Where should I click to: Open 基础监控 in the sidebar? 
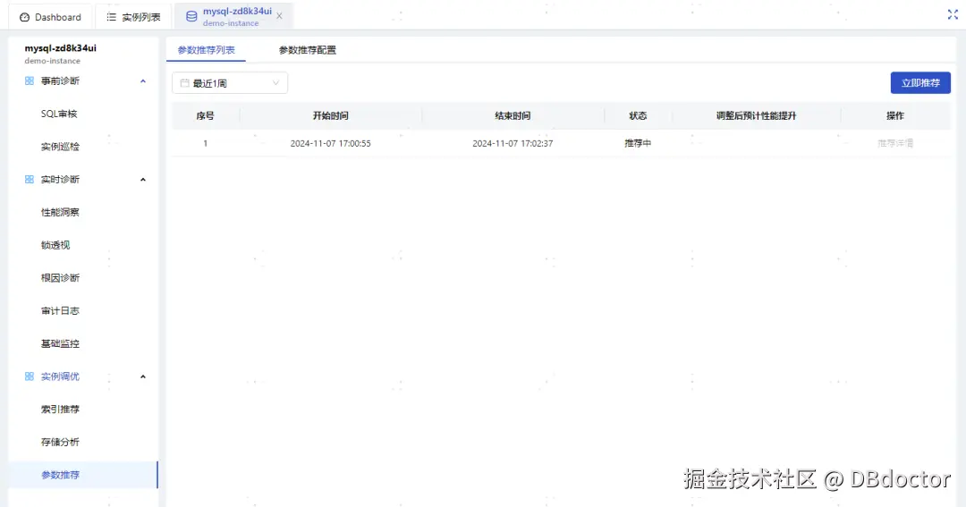point(60,343)
